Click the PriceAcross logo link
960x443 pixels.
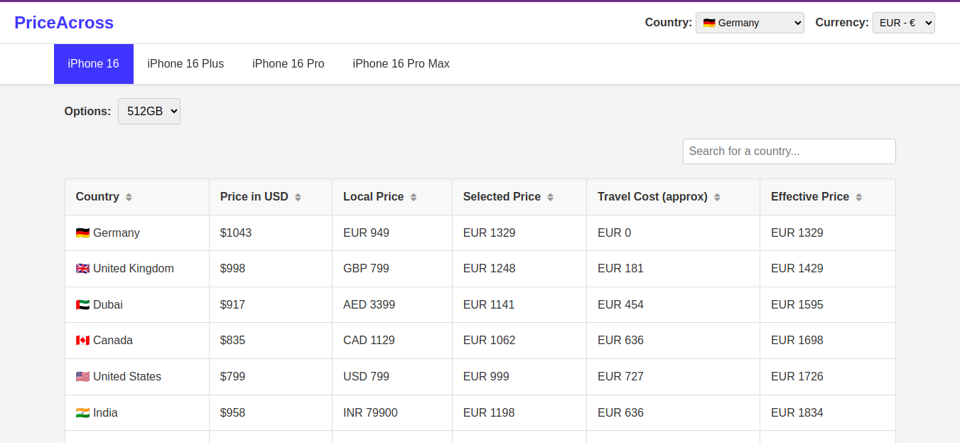[x=64, y=23]
